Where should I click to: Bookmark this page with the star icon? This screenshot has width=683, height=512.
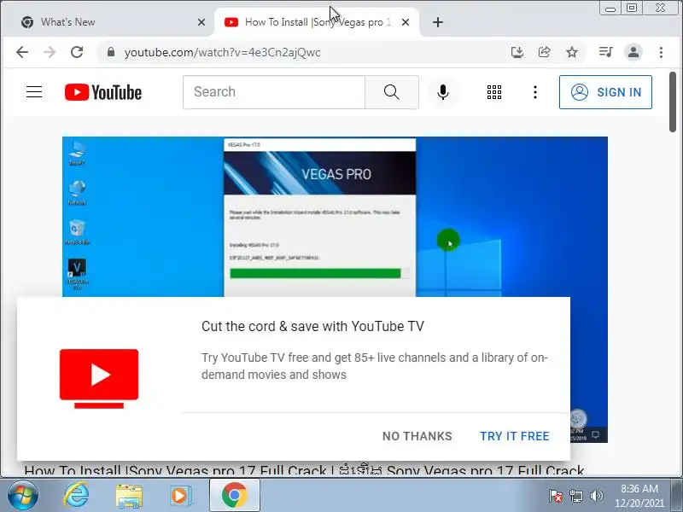tap(571, 52)
